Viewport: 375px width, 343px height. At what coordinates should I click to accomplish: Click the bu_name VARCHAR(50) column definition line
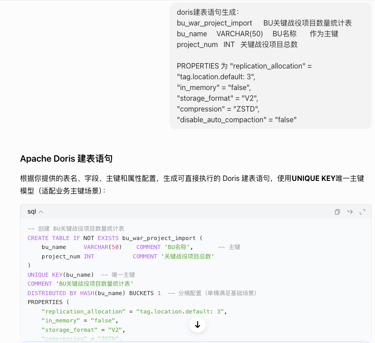coord(141,247)
